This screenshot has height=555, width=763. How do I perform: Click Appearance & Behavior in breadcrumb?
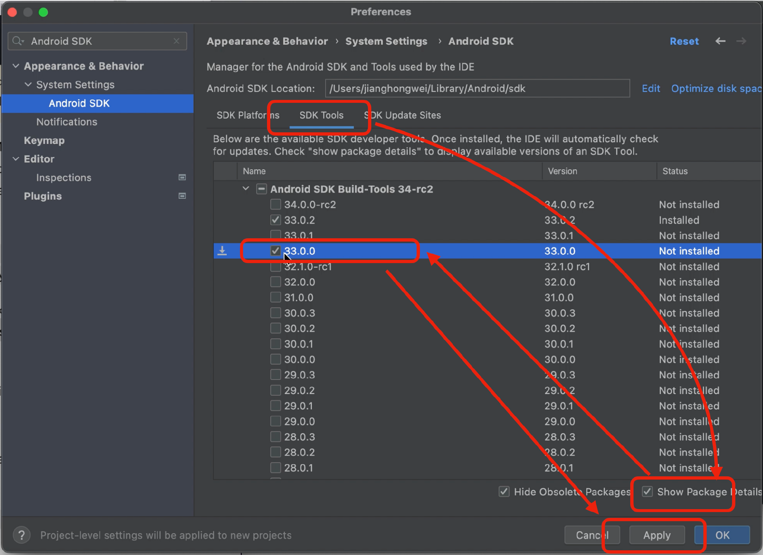[x=267, y=41]
